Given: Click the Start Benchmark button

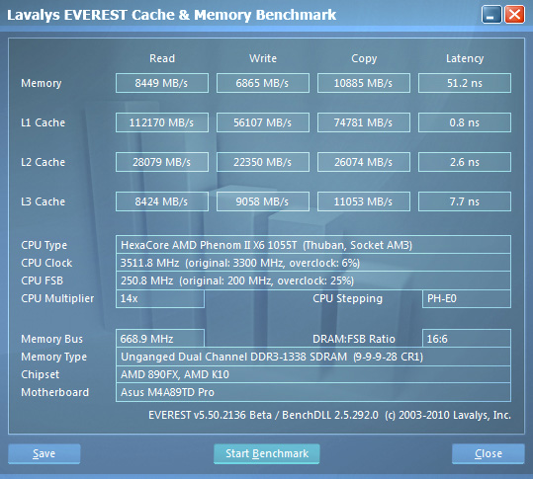Looking at the screenshot, I should coord(267,453).
